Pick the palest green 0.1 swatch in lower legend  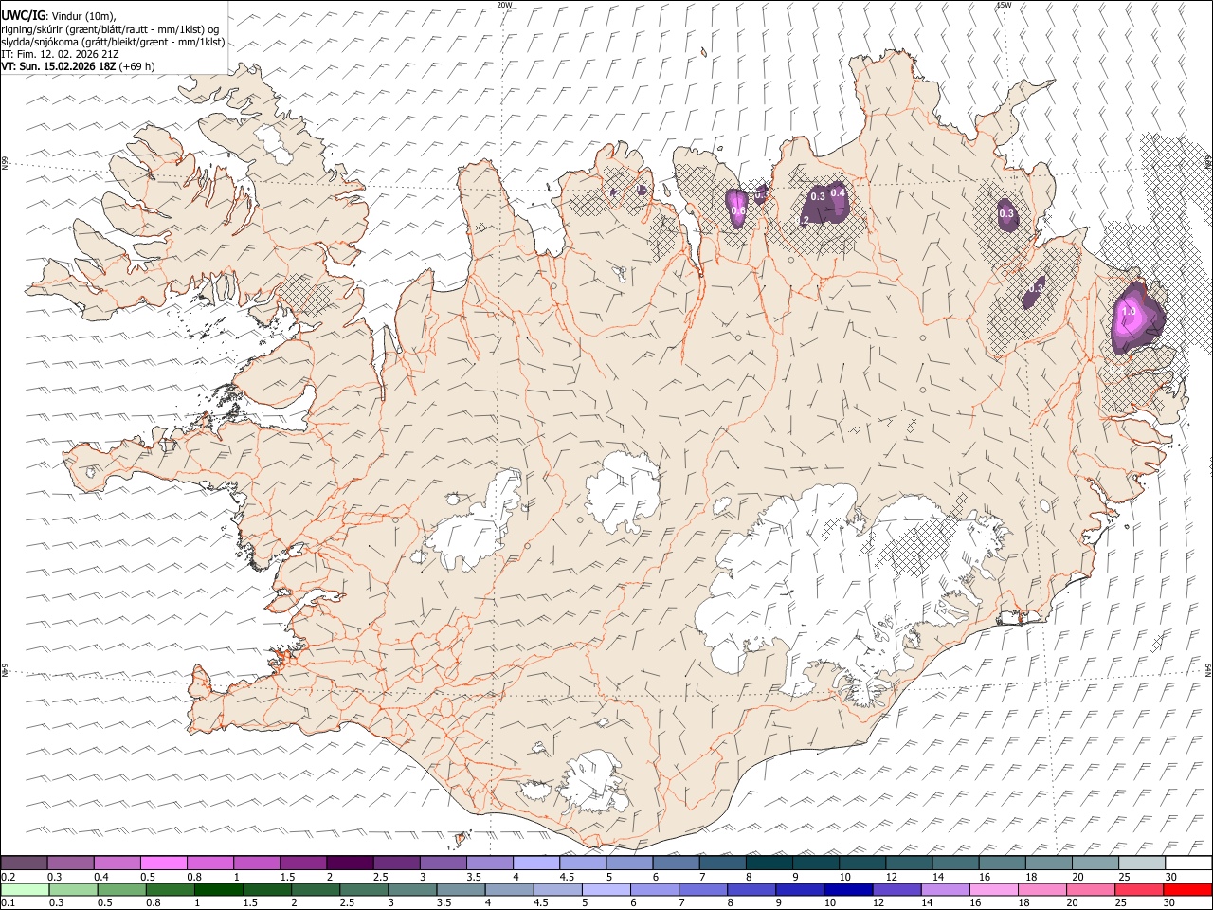25,889
